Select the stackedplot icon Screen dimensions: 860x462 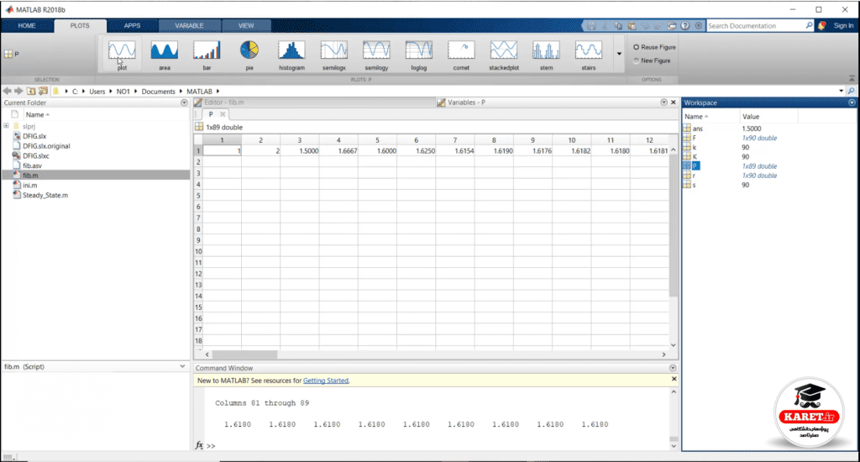[x=504, y=55]
